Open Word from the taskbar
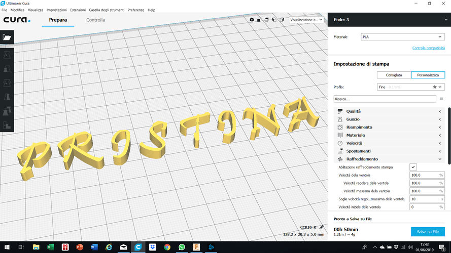This screenshot has height=253, width=451. 94,247
